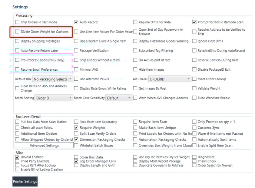Viewport: 255px width, 188px height.
Task: Uncheck the Unvoid Enabled option
Action: [x=17, y=157]
